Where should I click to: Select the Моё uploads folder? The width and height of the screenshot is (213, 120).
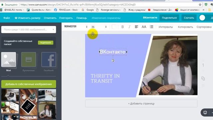coord(9,59)
